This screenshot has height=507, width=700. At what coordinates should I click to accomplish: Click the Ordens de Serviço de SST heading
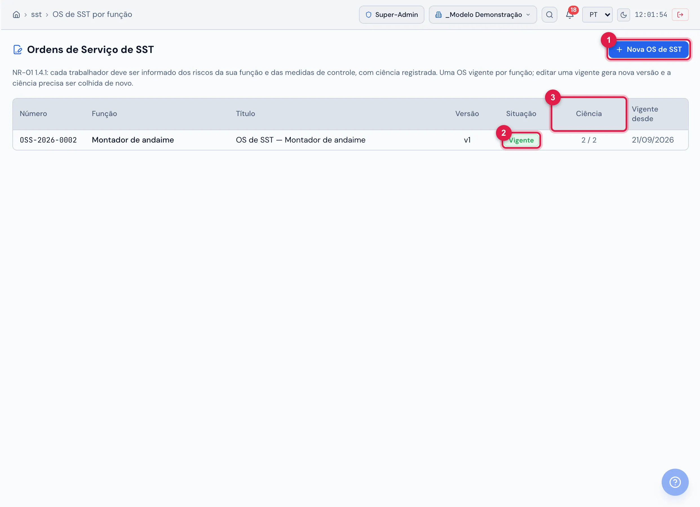click(x=90, y=50)
